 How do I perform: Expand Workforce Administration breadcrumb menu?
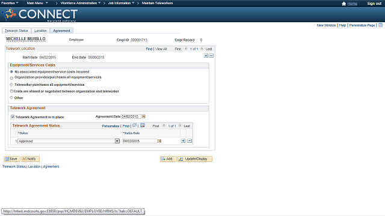(x=81, y=3)
